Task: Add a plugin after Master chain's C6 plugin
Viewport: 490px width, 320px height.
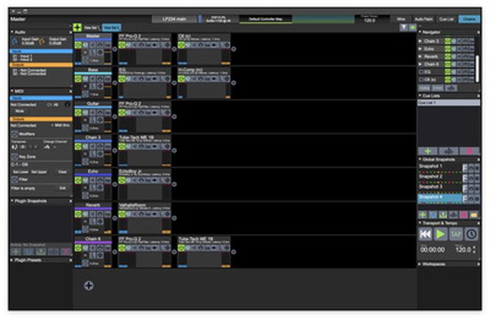Action: [234, 49]
